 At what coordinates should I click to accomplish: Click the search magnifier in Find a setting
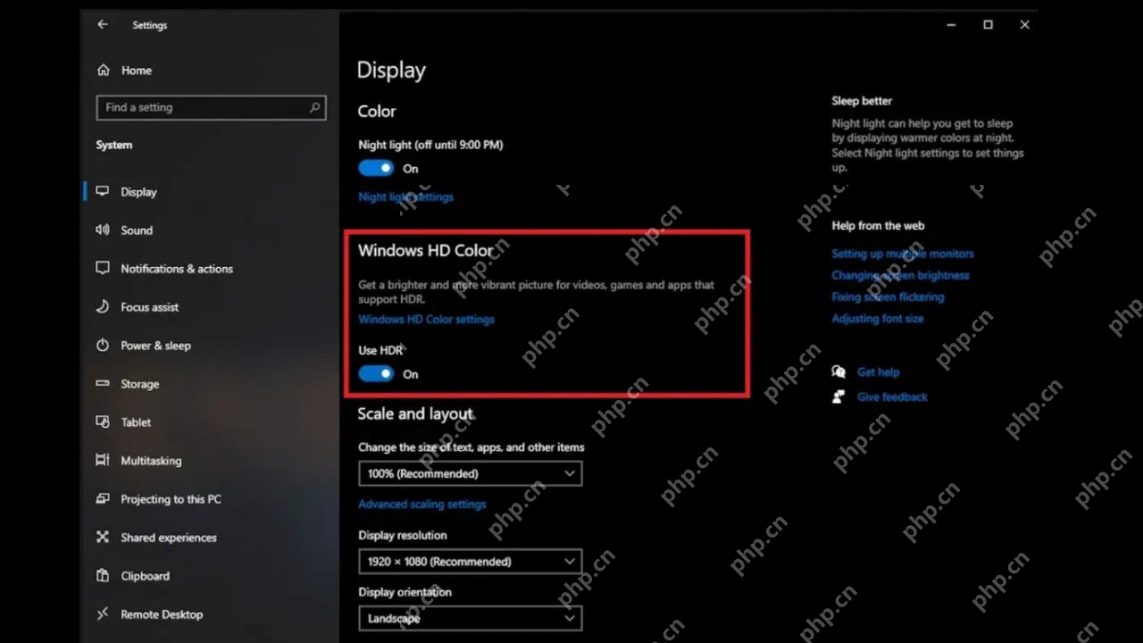click(x=314, y=107)
